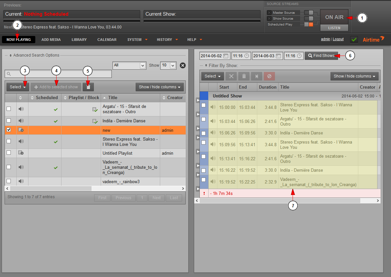Check the box for Argatu' - 15 Outro in library
The height and width of the screenshot is (277, 391).
(9, 109)
